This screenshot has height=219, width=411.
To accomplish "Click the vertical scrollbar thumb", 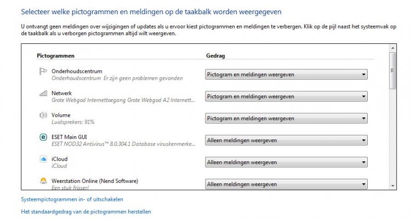I will 393,70.
